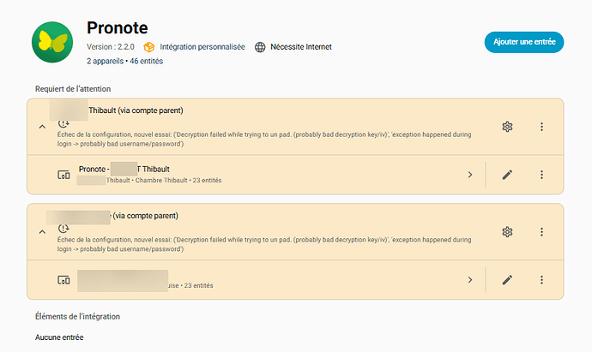
Task: Click pencil icon on second entry's device row
Action: pos(507,279)
